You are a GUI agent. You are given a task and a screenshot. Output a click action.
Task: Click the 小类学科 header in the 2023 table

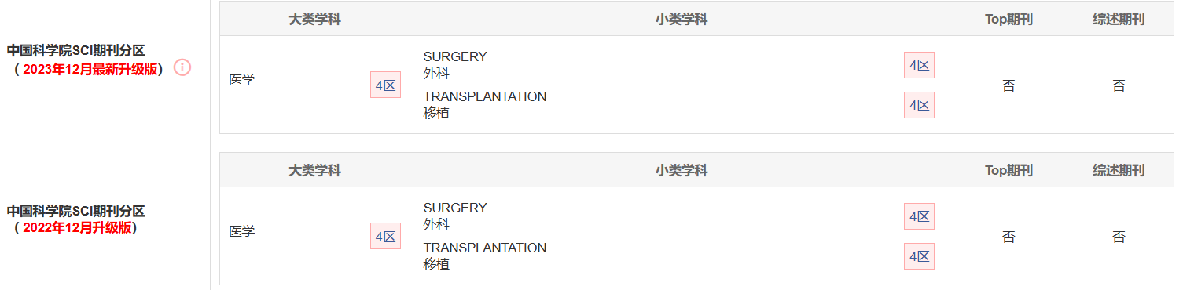(x=682, y=19)
